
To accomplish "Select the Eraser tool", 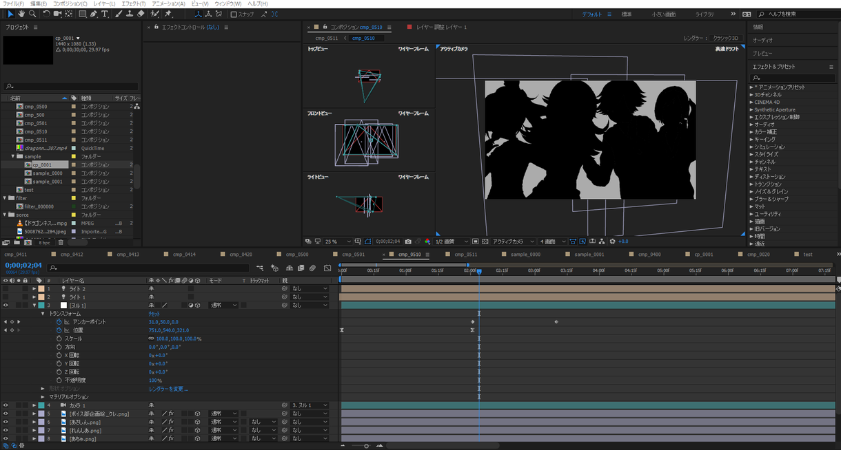I will (x=141, y=14).
